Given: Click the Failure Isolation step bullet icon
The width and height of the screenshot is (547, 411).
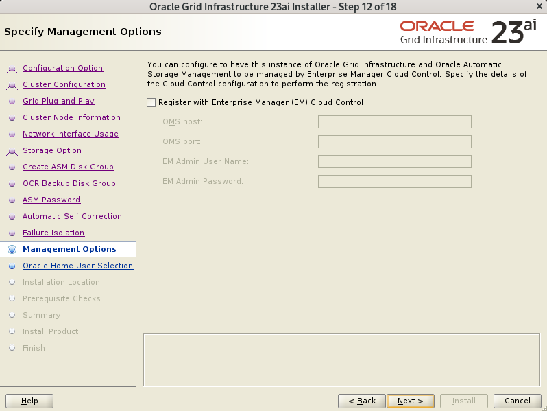Looking at the screenshot, I should pyautogui.click(x=12, y=233).
